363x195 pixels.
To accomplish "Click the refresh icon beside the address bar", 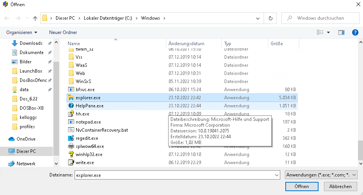I will 270,18.
